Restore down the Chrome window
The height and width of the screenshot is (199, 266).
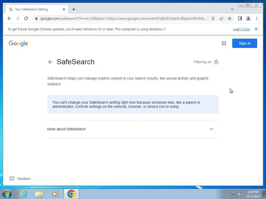pyautogui.click(x=248, y=5)
